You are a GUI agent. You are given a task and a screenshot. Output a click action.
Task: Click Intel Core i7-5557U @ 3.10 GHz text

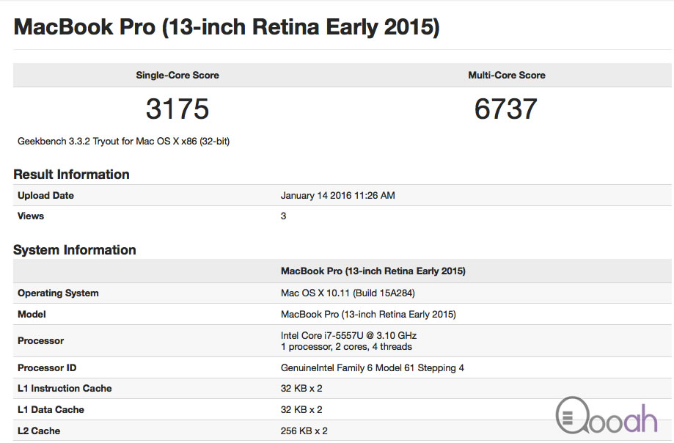[348, 336]
